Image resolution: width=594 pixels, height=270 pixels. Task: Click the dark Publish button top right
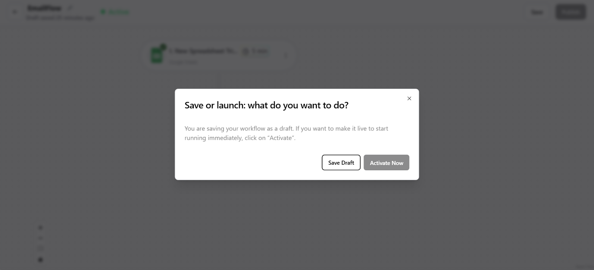pyautogui.click(x=571, y=12)
